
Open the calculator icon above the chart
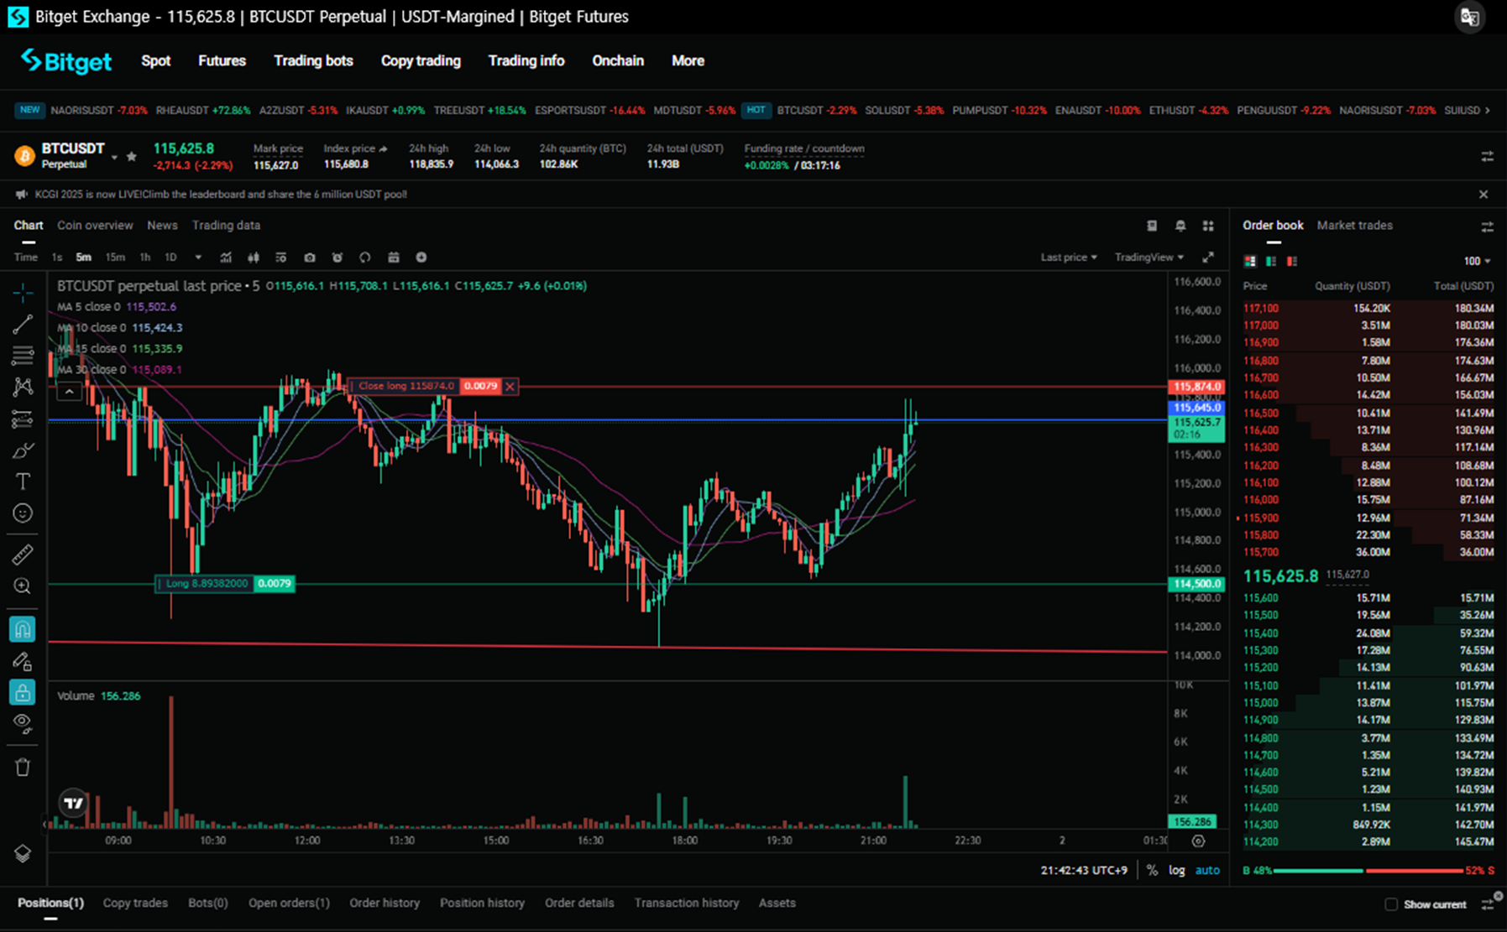(x=1152, y=226)
